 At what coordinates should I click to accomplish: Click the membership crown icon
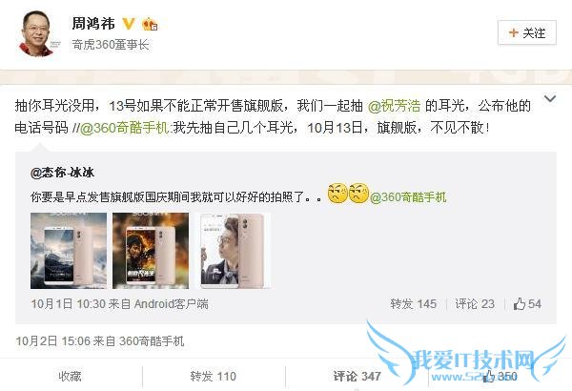(150, 24)
